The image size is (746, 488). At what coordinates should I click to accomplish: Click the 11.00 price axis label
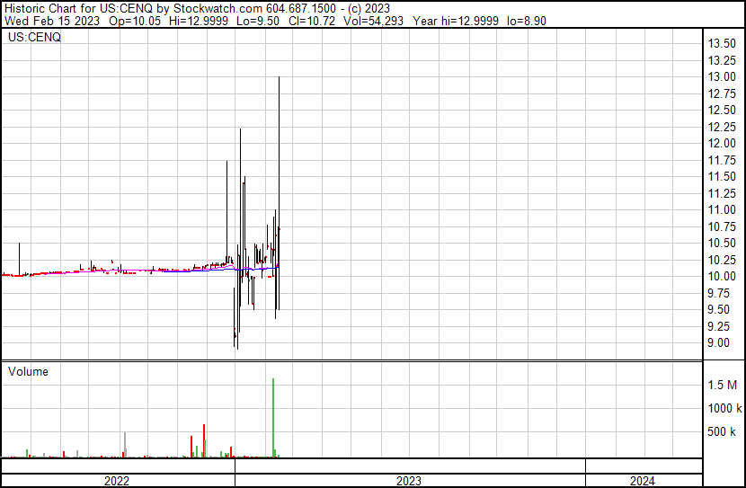[x=723, y=210]
